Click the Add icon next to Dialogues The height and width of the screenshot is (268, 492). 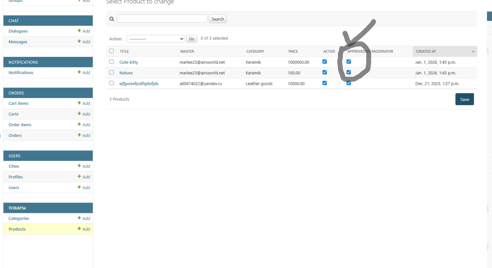click(79, 31)
